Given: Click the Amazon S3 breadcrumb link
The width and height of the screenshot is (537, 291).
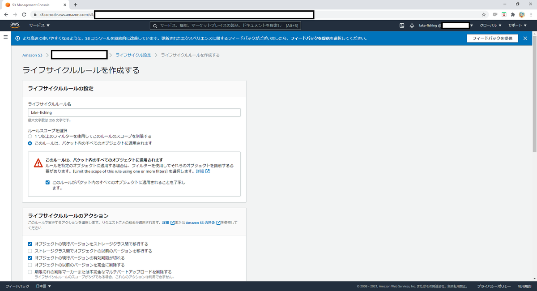Looking at the screenshot, I should click(32, 55).
